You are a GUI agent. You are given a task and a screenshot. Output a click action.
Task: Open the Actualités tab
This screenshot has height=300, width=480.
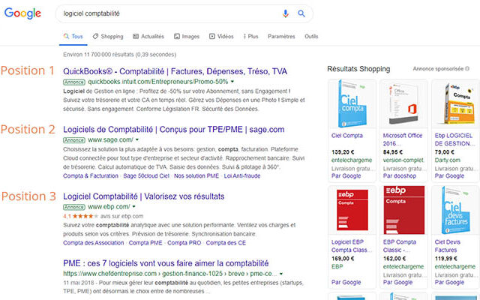148,37
